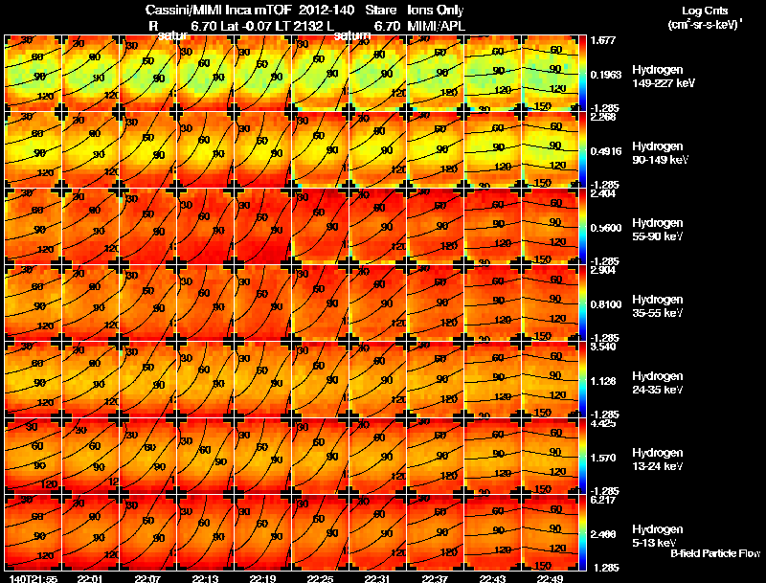The image size is (766, 583).
Task: Click the colorbar midpoint value '0.1963'
Action: click(x=606, y=75)
